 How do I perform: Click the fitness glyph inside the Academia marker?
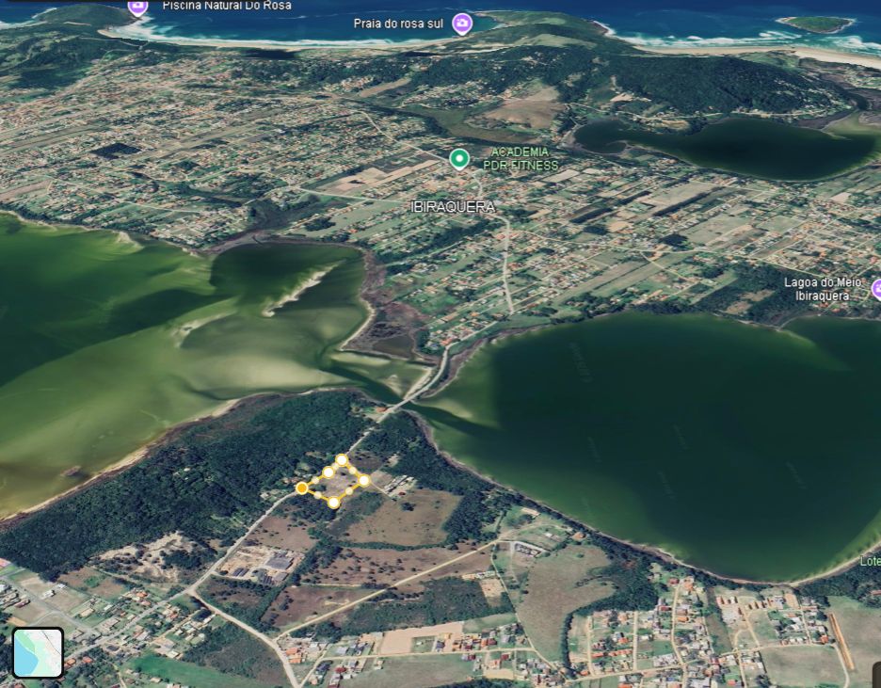click(458, 157)
